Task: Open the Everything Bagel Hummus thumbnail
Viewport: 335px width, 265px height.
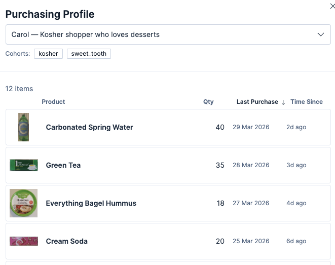Action: pyautogui.click(x=23, y=203)
